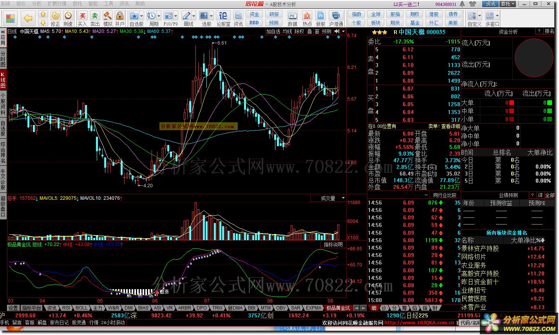The width and height of the screenshot is (559, 335).
Task: Open the 沪港通 SSE-HKE icon
Action: click(336, 16)
